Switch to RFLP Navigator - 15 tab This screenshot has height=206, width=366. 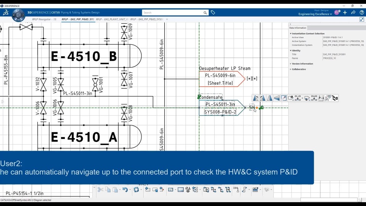pos(44,19)
